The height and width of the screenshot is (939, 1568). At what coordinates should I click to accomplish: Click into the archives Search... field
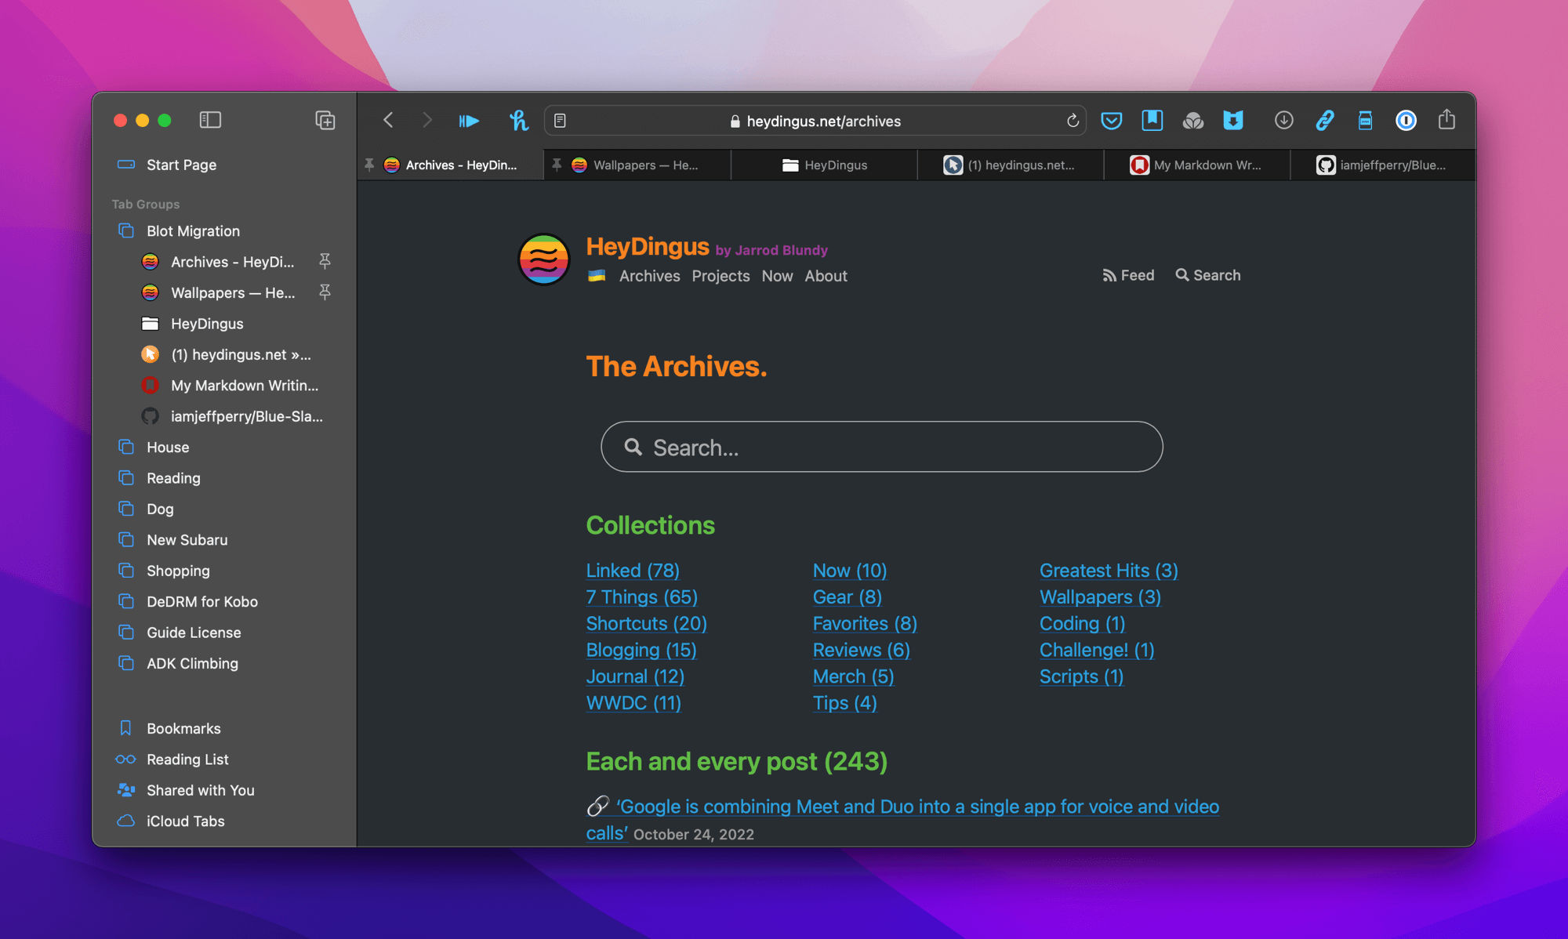click(881, 448)
